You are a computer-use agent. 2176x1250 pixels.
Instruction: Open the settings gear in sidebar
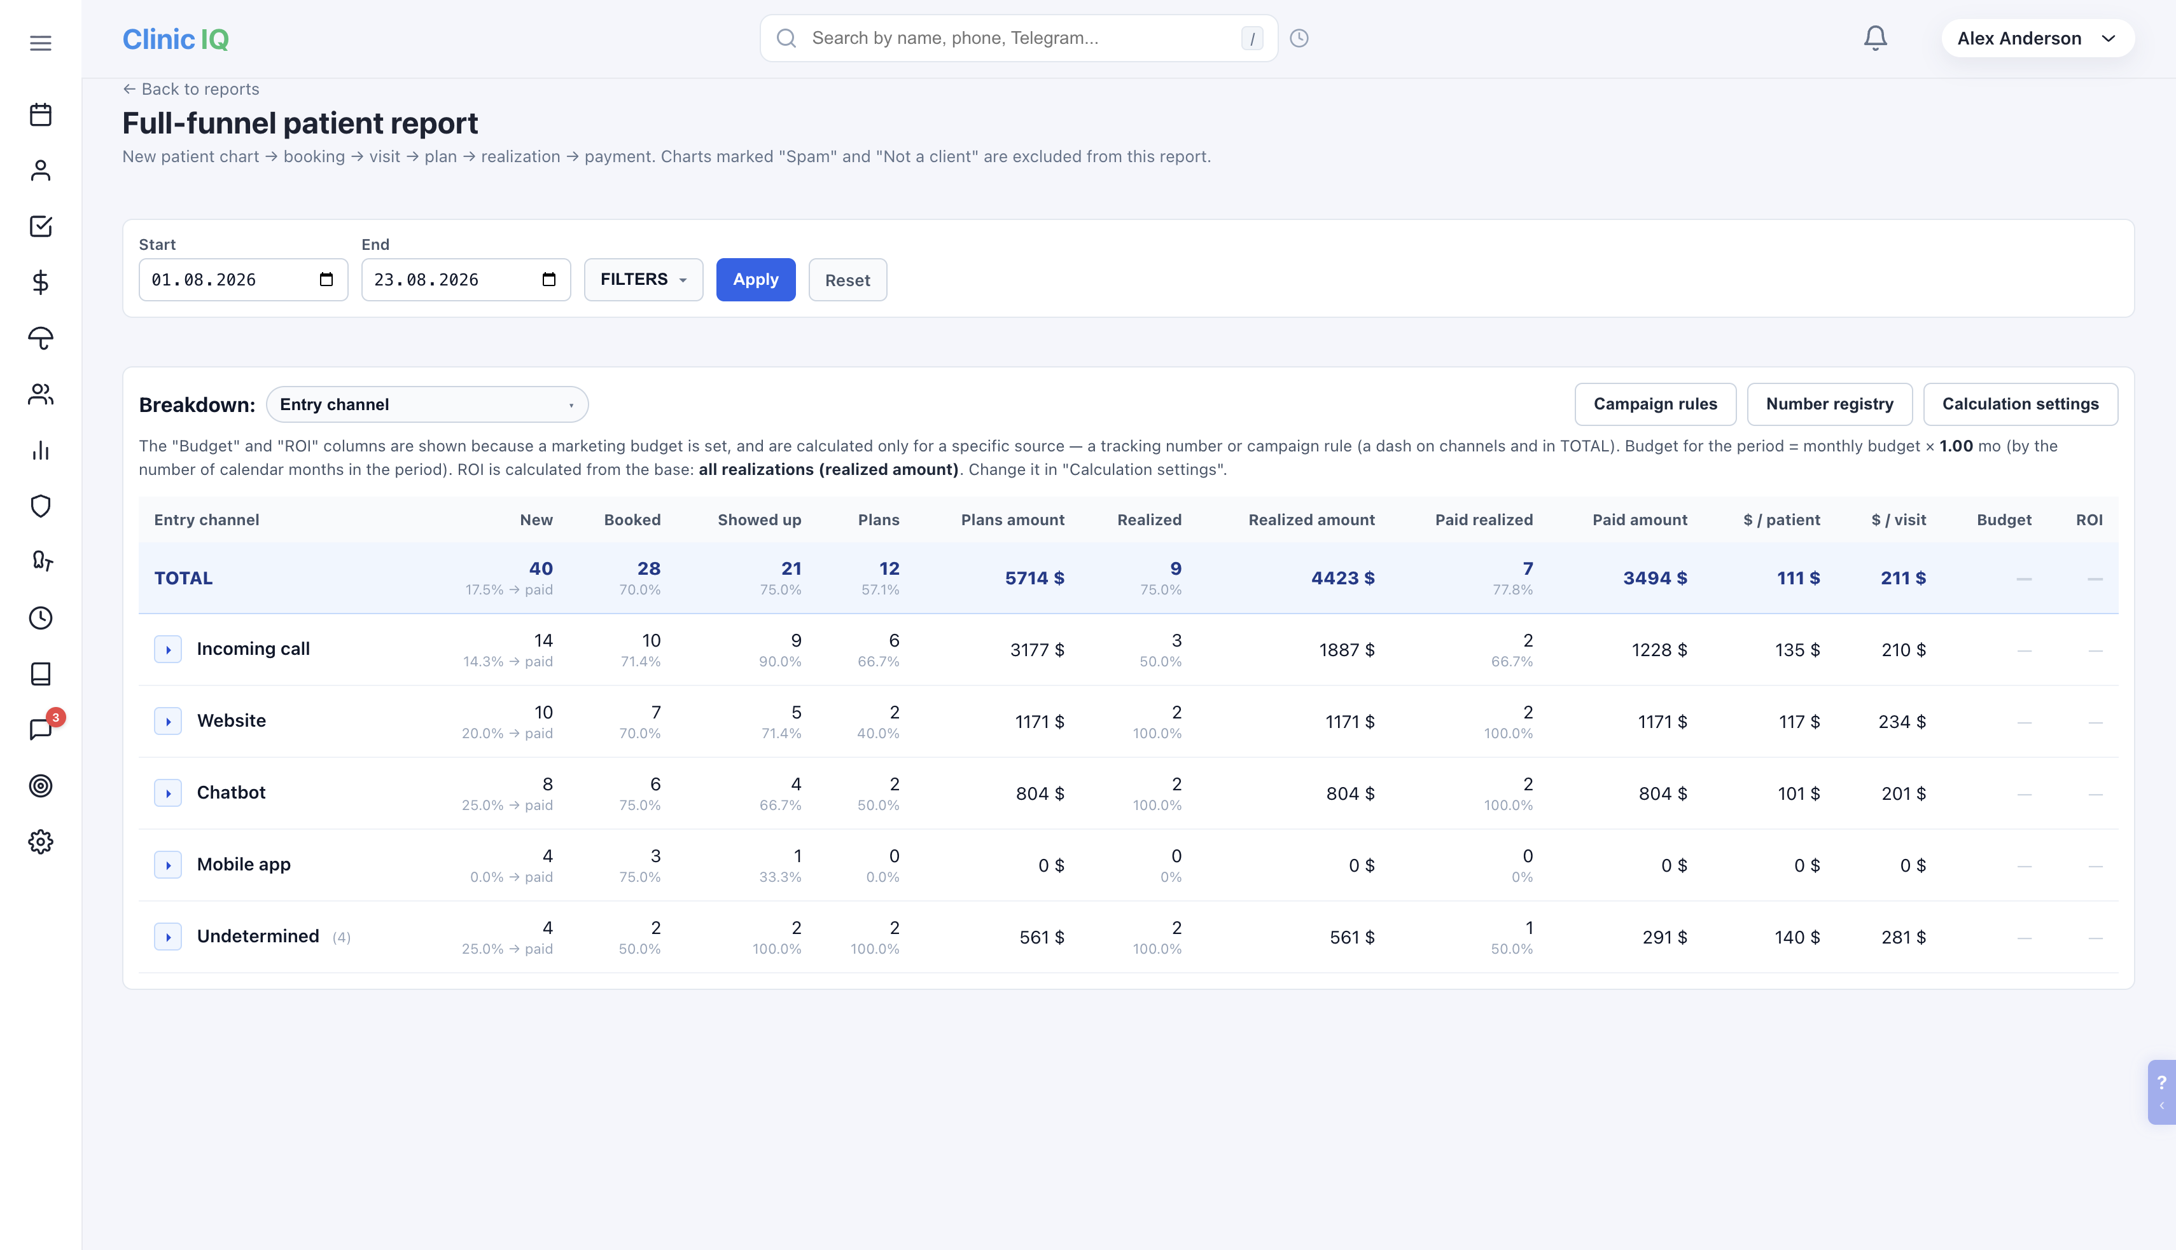click(x=40, y=841)
